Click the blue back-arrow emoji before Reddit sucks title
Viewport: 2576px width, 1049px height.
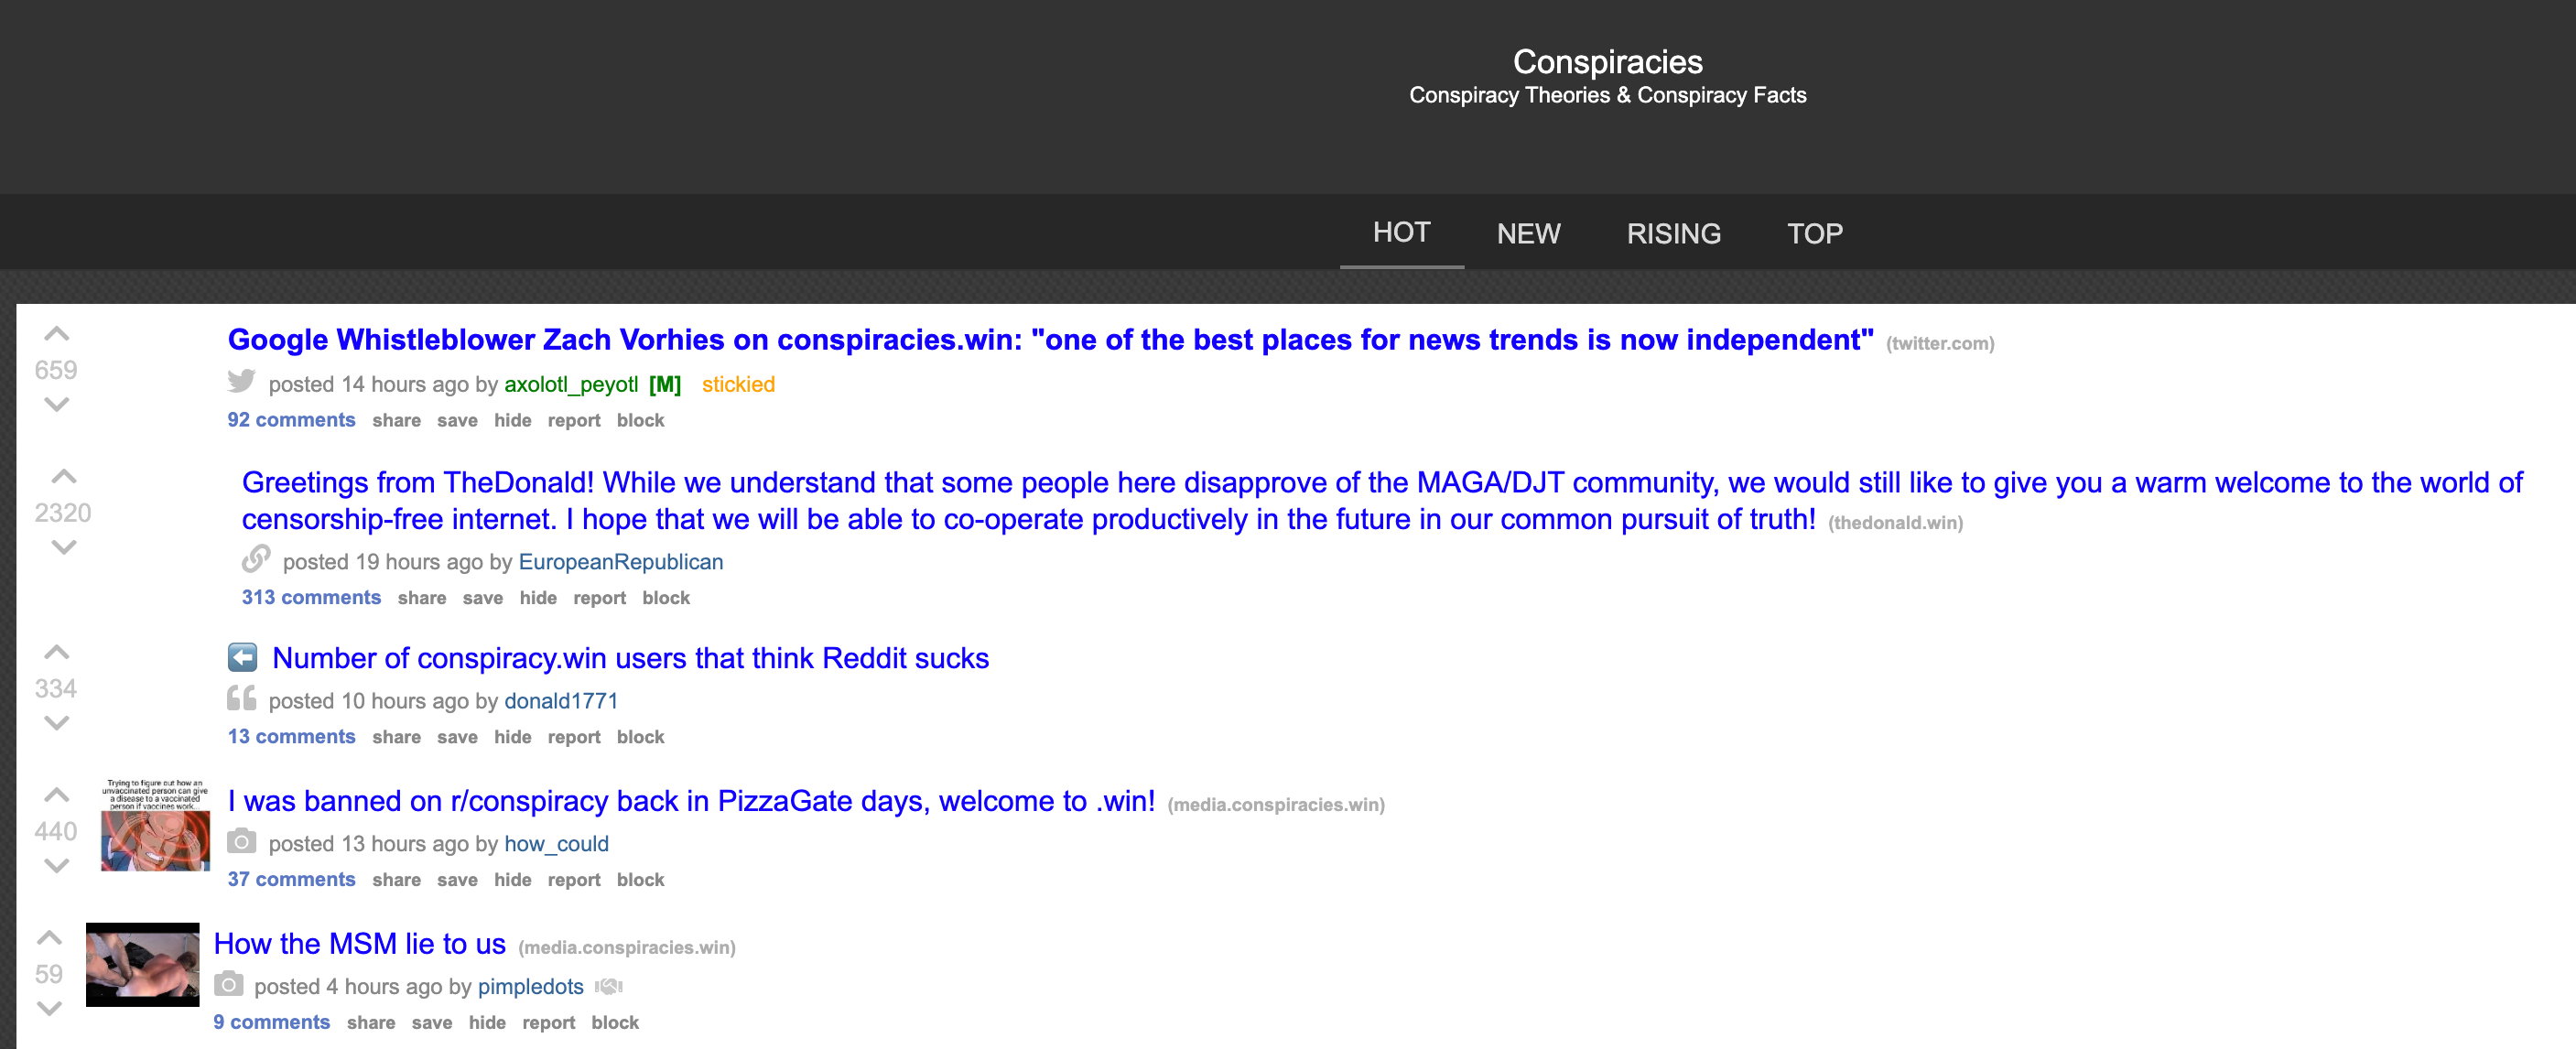242,657
